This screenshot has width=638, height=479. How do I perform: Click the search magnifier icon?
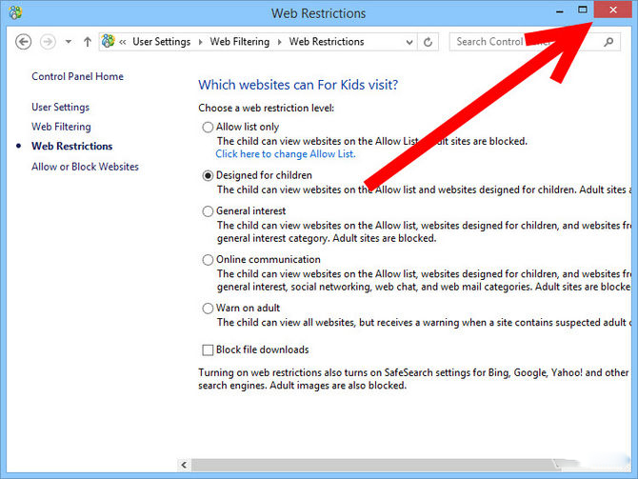click(x=608, y=42)
